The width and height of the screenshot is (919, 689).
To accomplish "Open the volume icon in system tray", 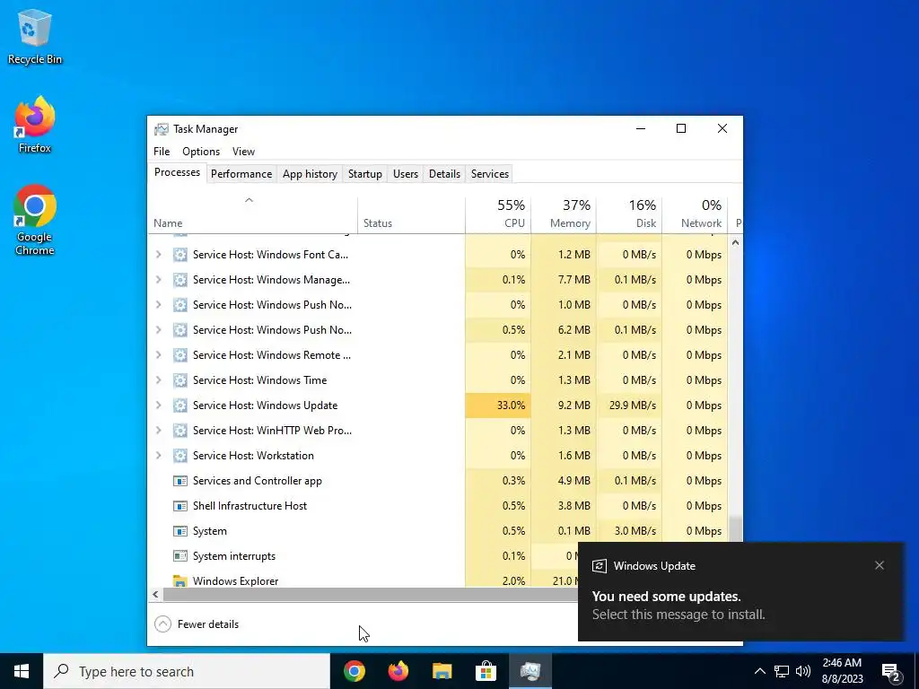I will click(x=803, y=671).
